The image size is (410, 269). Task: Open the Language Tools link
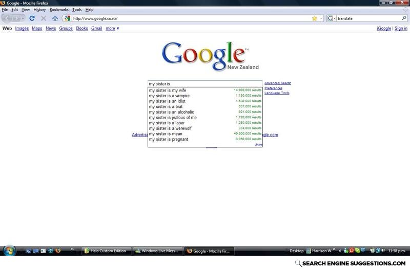[x=277, y=93]
